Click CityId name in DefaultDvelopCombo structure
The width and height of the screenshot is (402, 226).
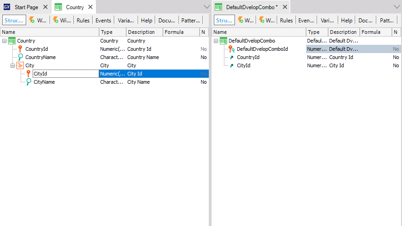pyautogui.click(x=243, y=65)
